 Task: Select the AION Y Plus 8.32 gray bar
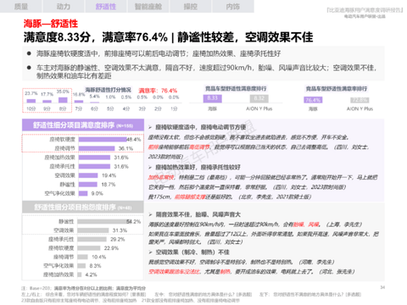(259, 98)
